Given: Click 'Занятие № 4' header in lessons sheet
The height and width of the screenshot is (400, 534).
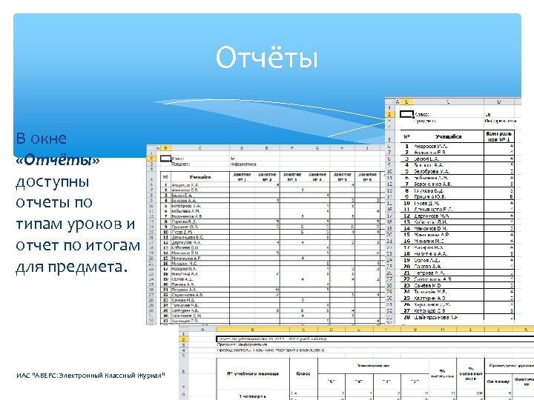Looking at the screenshot, I should point(317,177).
